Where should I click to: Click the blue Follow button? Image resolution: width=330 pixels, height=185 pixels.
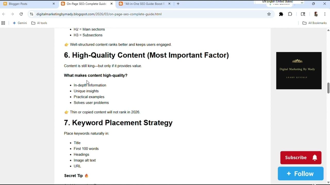coord(300,173)
